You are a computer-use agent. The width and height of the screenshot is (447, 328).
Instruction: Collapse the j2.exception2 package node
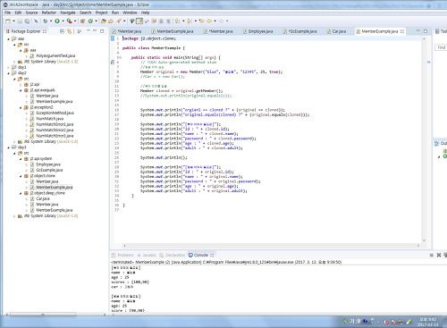point(21,107)
